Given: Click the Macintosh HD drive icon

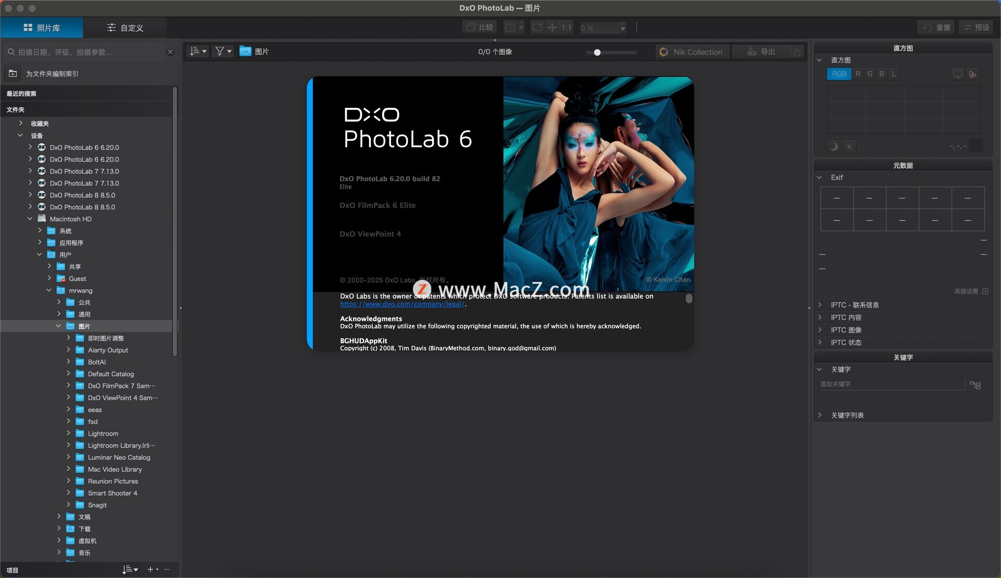Looking at the screenshot, I should (x=42, y=219).
